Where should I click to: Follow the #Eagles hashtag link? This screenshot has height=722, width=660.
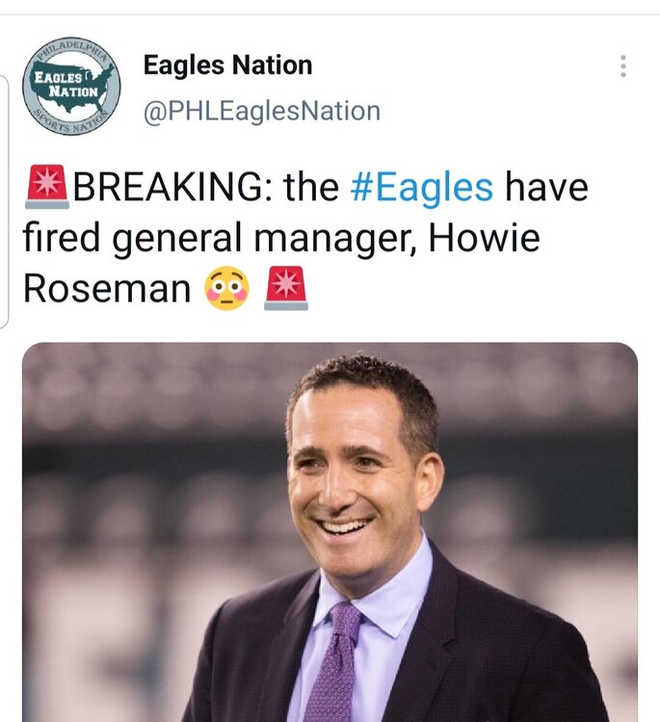pyautogui.click(x=421, y=186)
